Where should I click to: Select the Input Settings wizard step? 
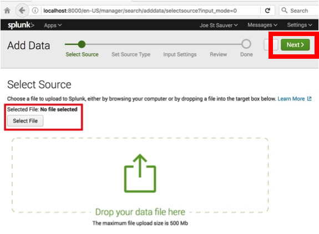point(180,54)
